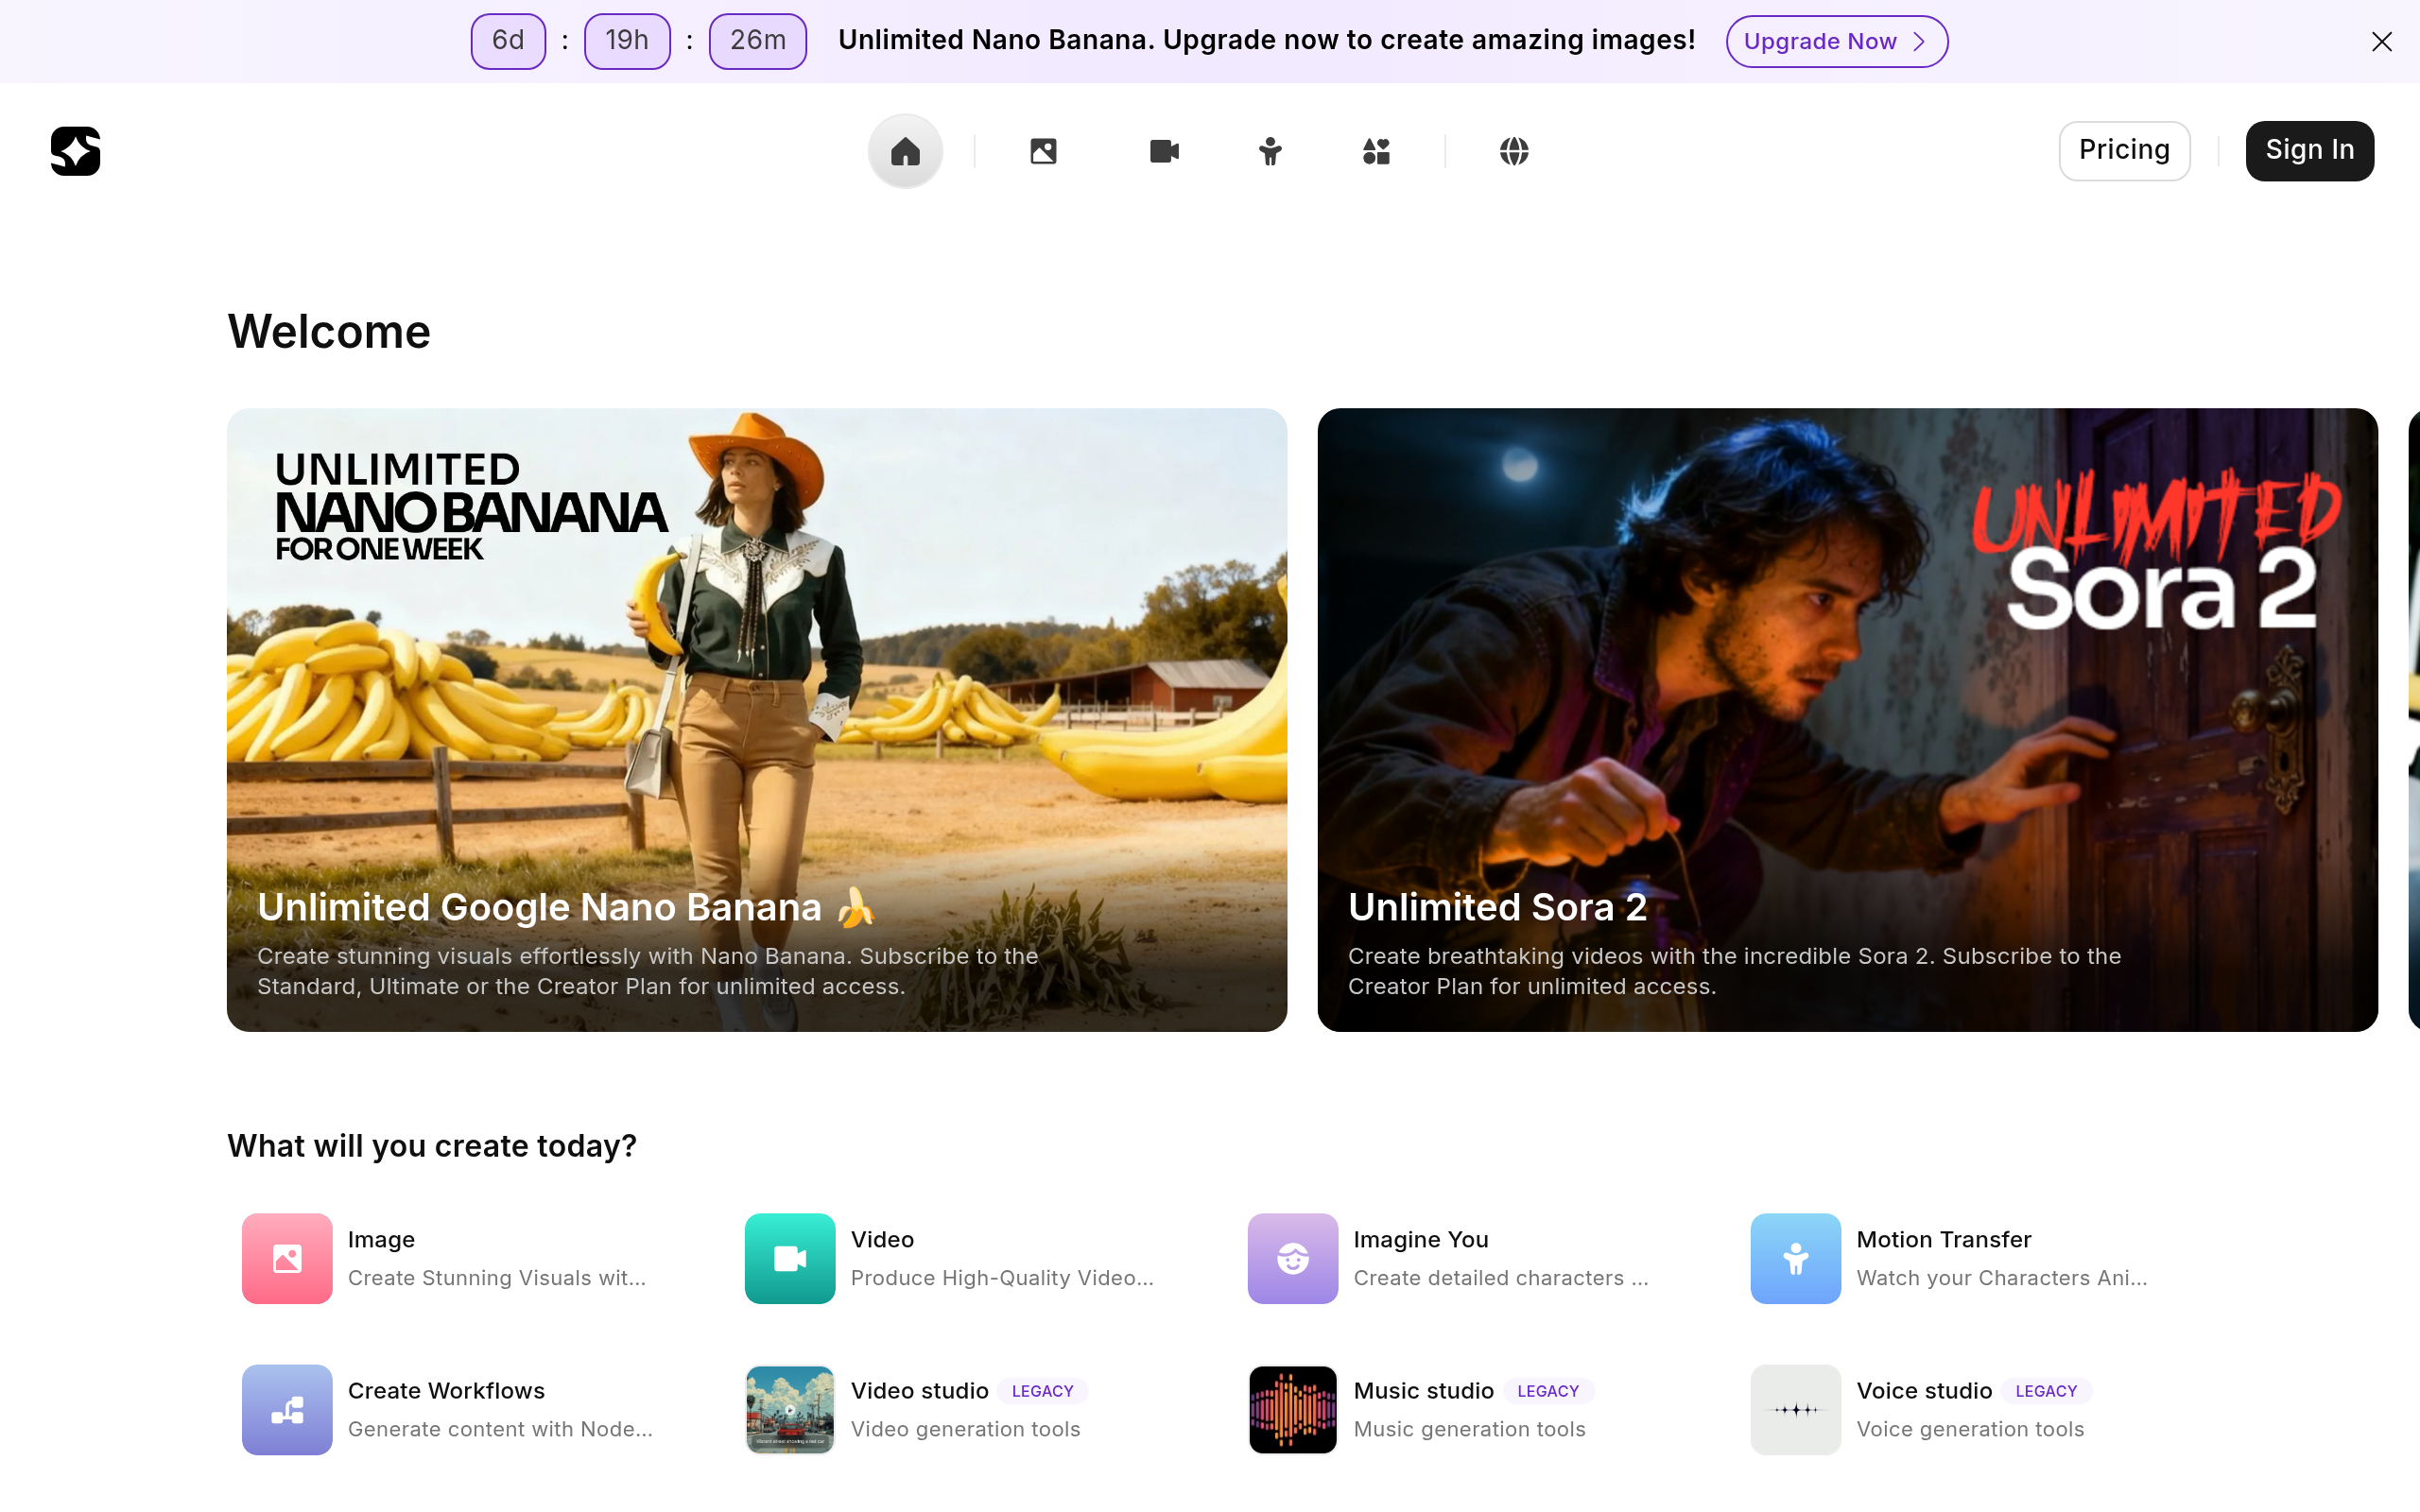Open the Pricing page

(2124, 150)
